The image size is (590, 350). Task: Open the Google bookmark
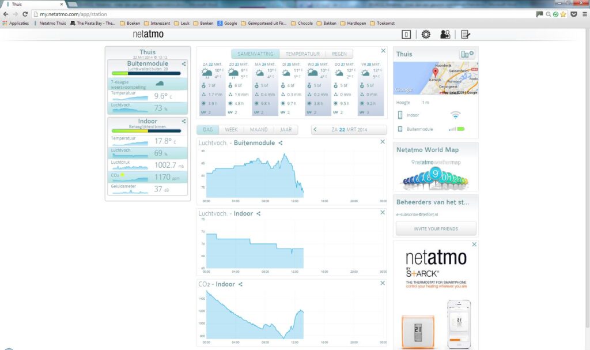point(227,24)
